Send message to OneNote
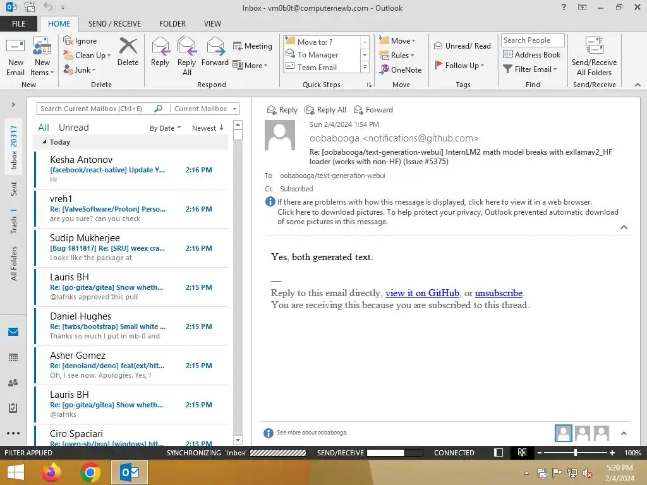 tap(401, 69)
